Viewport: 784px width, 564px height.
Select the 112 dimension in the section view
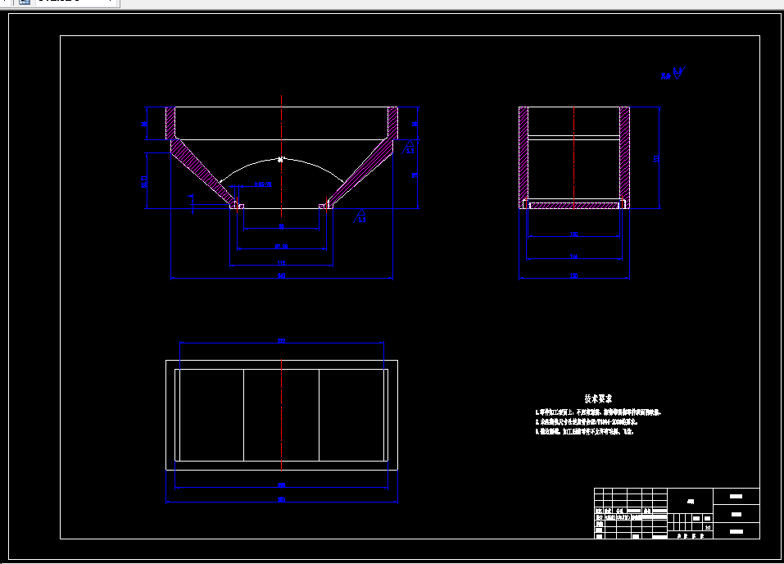pyautogui.click(x=282, y=262)
